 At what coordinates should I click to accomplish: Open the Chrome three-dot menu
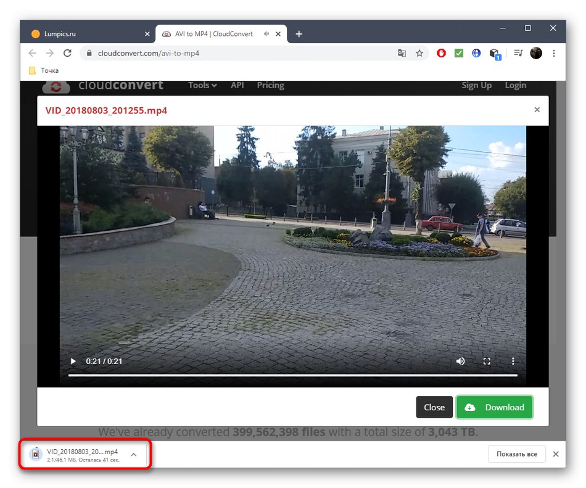coord(553,53)
